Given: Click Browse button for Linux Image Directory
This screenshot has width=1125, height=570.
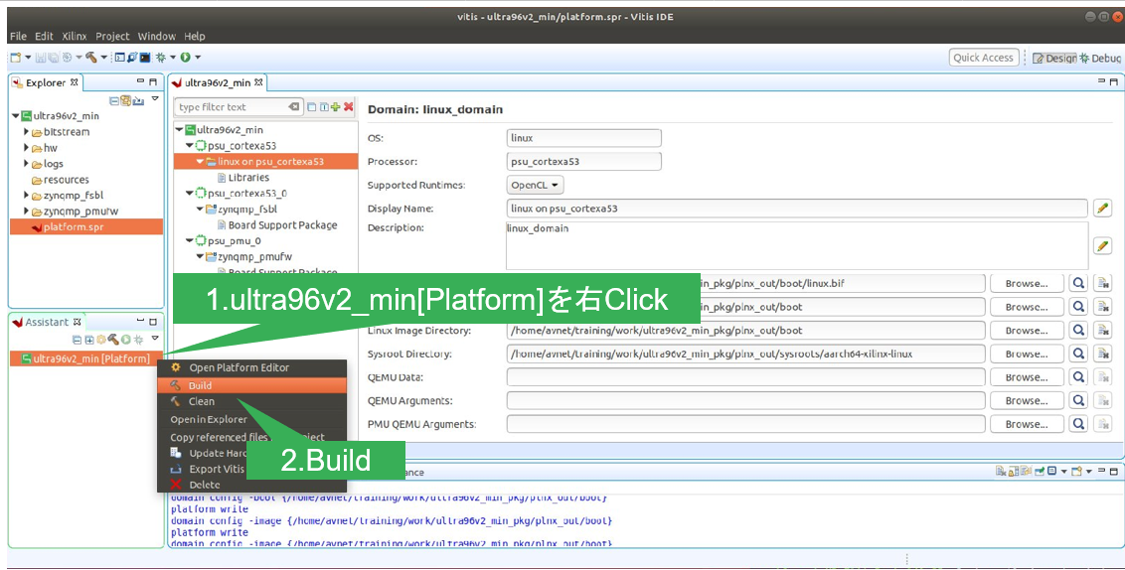Looking at the screenshot, I should tap(1026, 331).
